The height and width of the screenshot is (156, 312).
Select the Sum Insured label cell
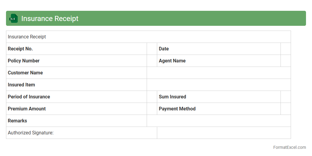[x=219, y=97]
